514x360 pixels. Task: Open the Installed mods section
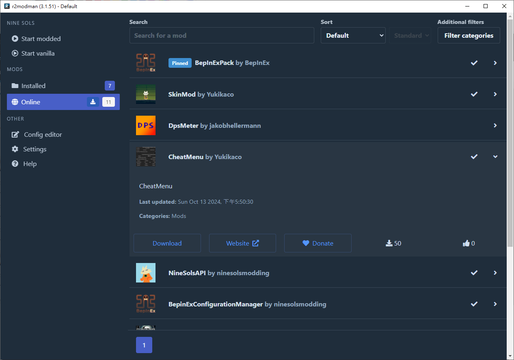(33, 86)
